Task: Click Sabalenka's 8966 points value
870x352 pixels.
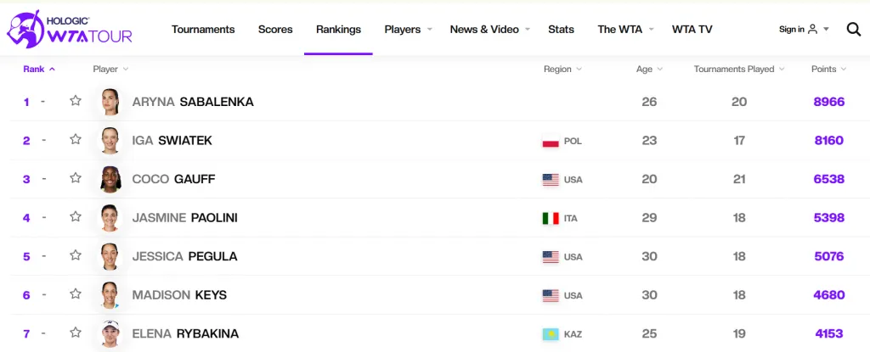Action: coord(829,102)
